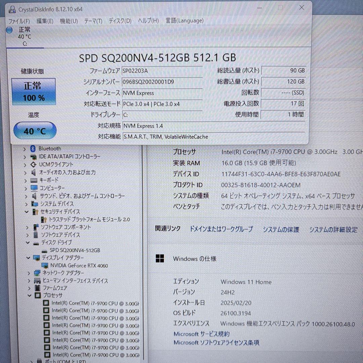Open the 編集(E) menu

tap(45, 21)
